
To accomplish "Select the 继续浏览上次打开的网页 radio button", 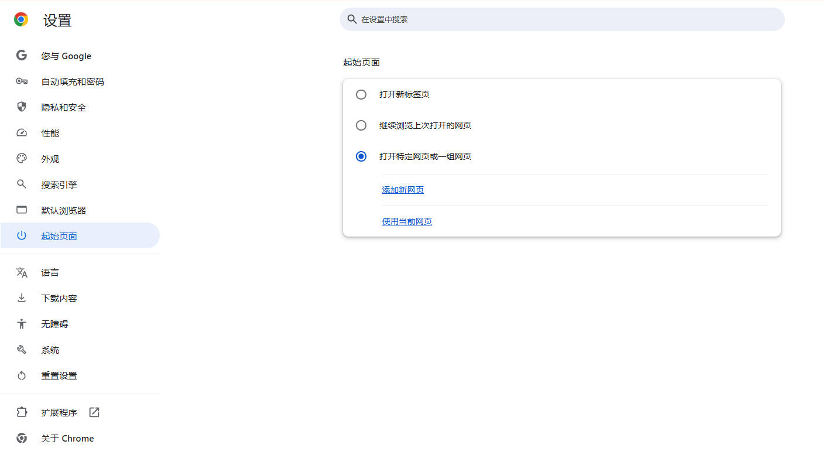I will tap(361, 125).
